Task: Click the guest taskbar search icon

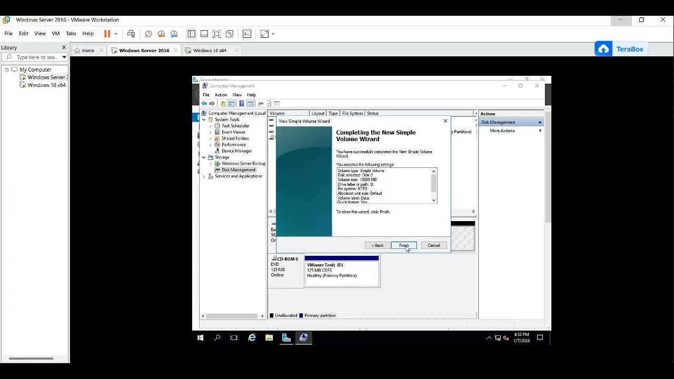Action: pyautogui.click(x=217, y=338)
